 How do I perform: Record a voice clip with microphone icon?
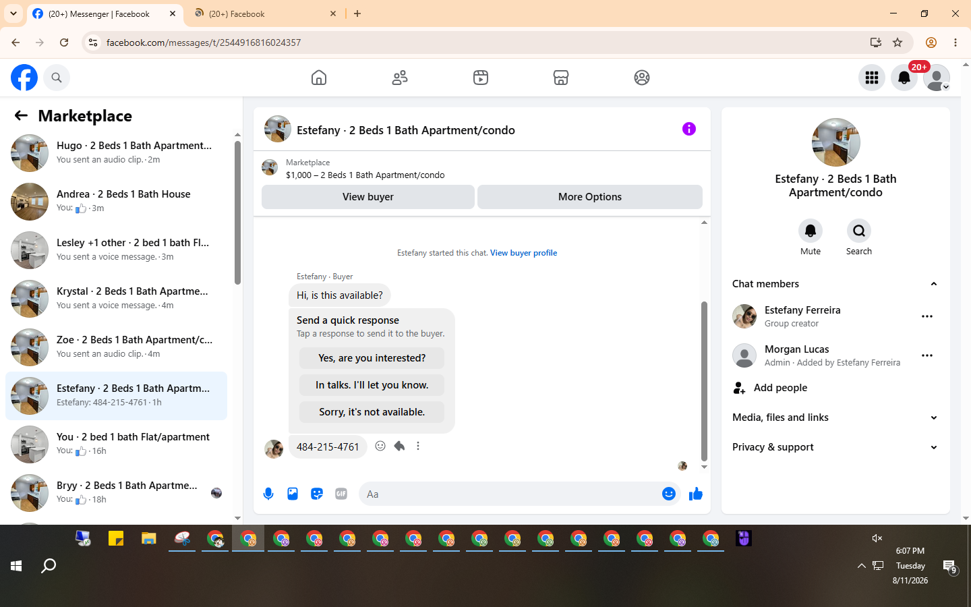click(x=268, y=494)
